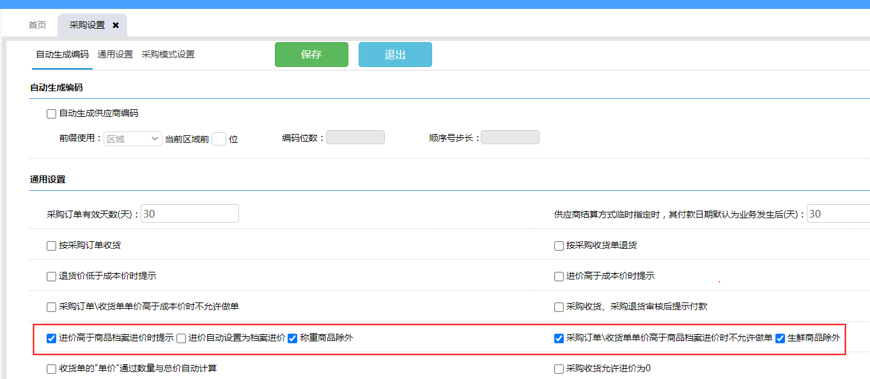870x379 pixels.
Task: Uncheck 生鲜商品除外 checkbox
Action: point(780,338)
